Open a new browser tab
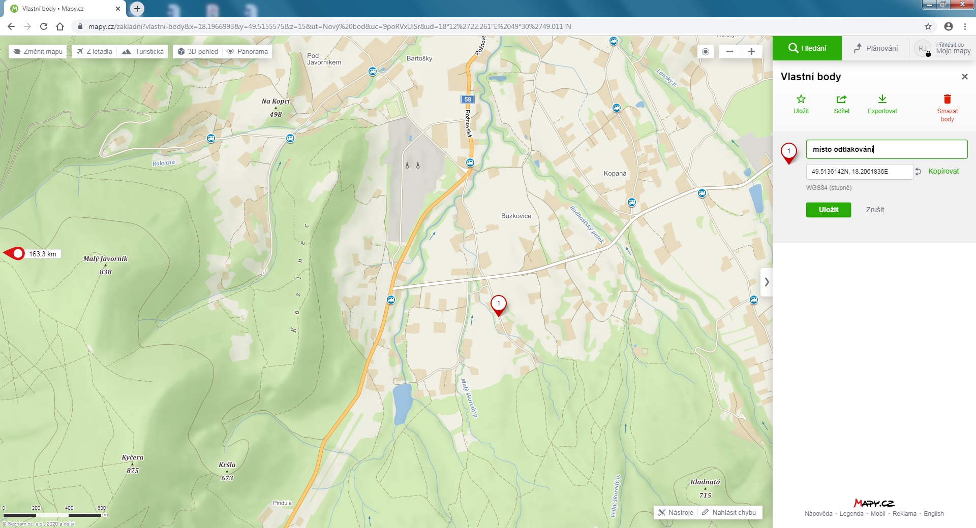 (137, 9)
